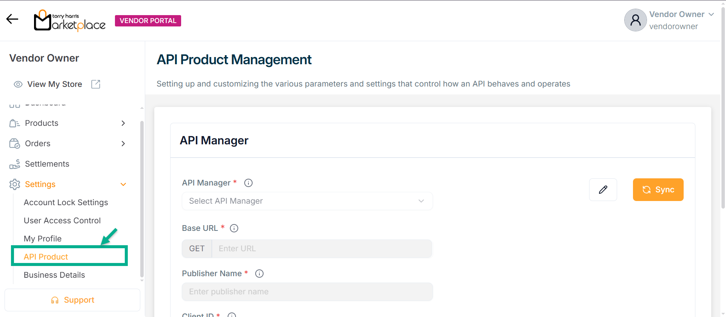Open the Select API Manager dropdown
This screenshot has width=726, height=317.
[307, 201]
